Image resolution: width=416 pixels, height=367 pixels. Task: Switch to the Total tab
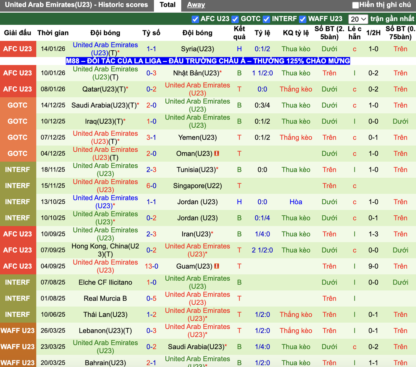tap(168, 5)
